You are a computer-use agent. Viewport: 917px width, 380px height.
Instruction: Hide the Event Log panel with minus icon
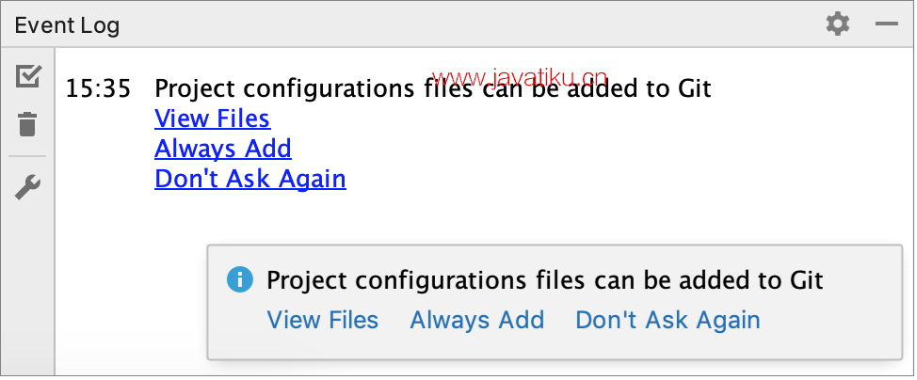coord(887,24)
